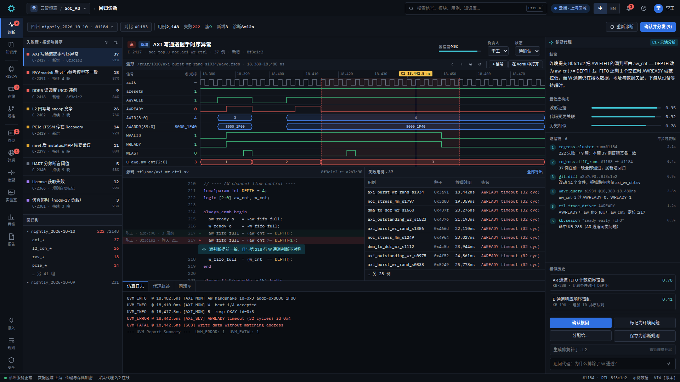Open the 实验室 sidebar section

point(11,195)
